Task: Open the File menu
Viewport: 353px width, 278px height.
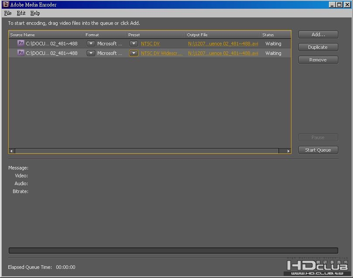Action: tap(8, 13)
